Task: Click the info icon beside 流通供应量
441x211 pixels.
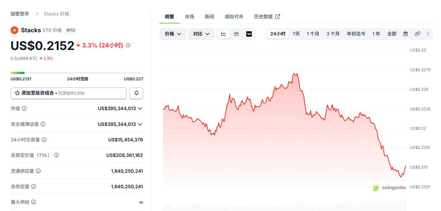Action: coord(38,171)
